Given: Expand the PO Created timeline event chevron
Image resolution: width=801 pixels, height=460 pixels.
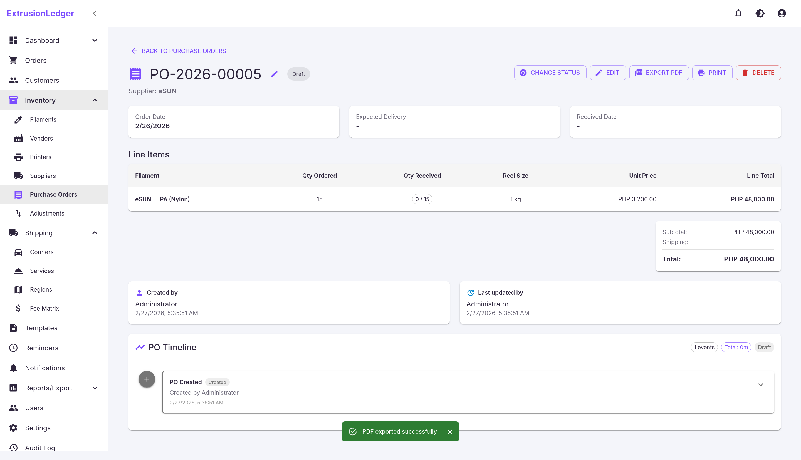Looking at the screenshot, I should tap(760, 385).
